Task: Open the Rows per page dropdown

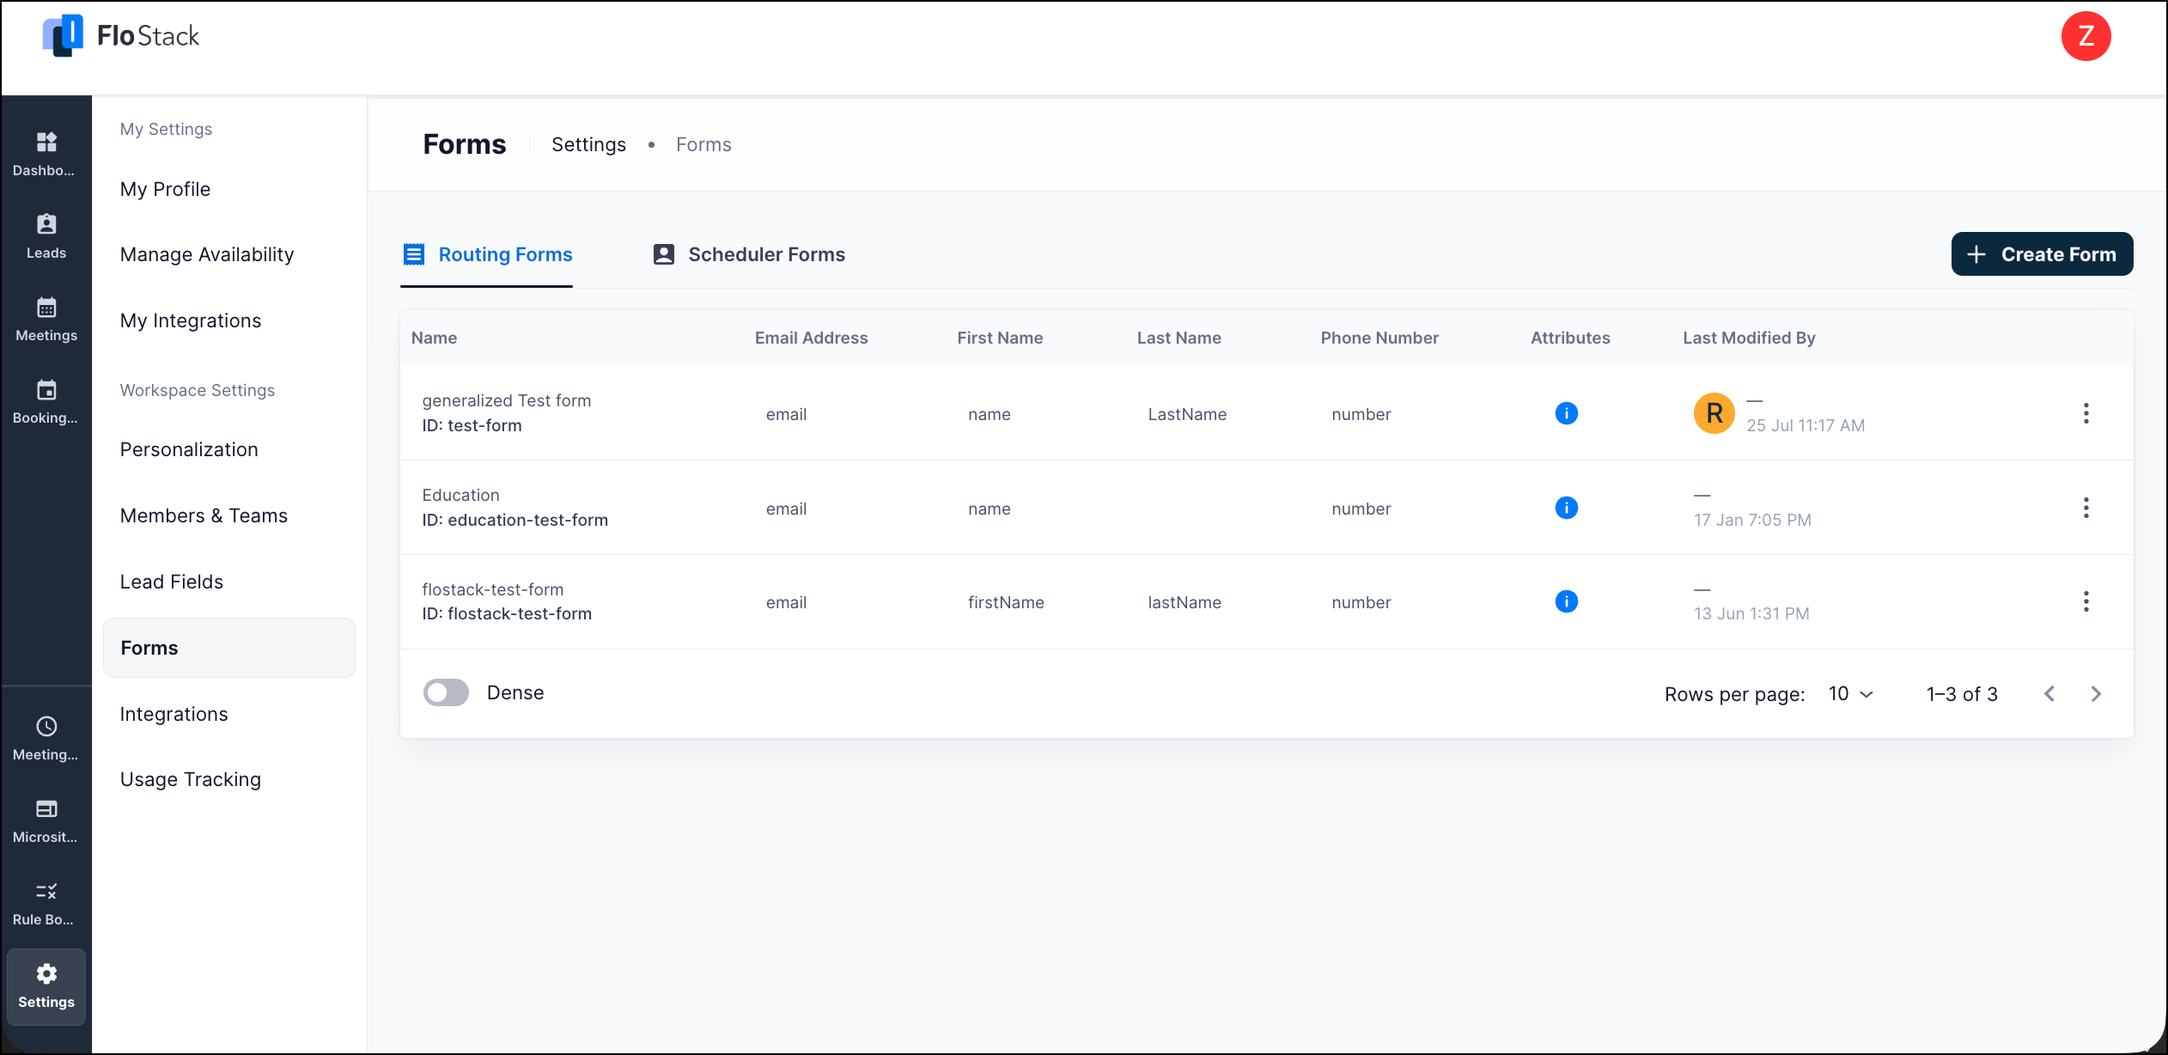Action: (x=1850, y=693)
